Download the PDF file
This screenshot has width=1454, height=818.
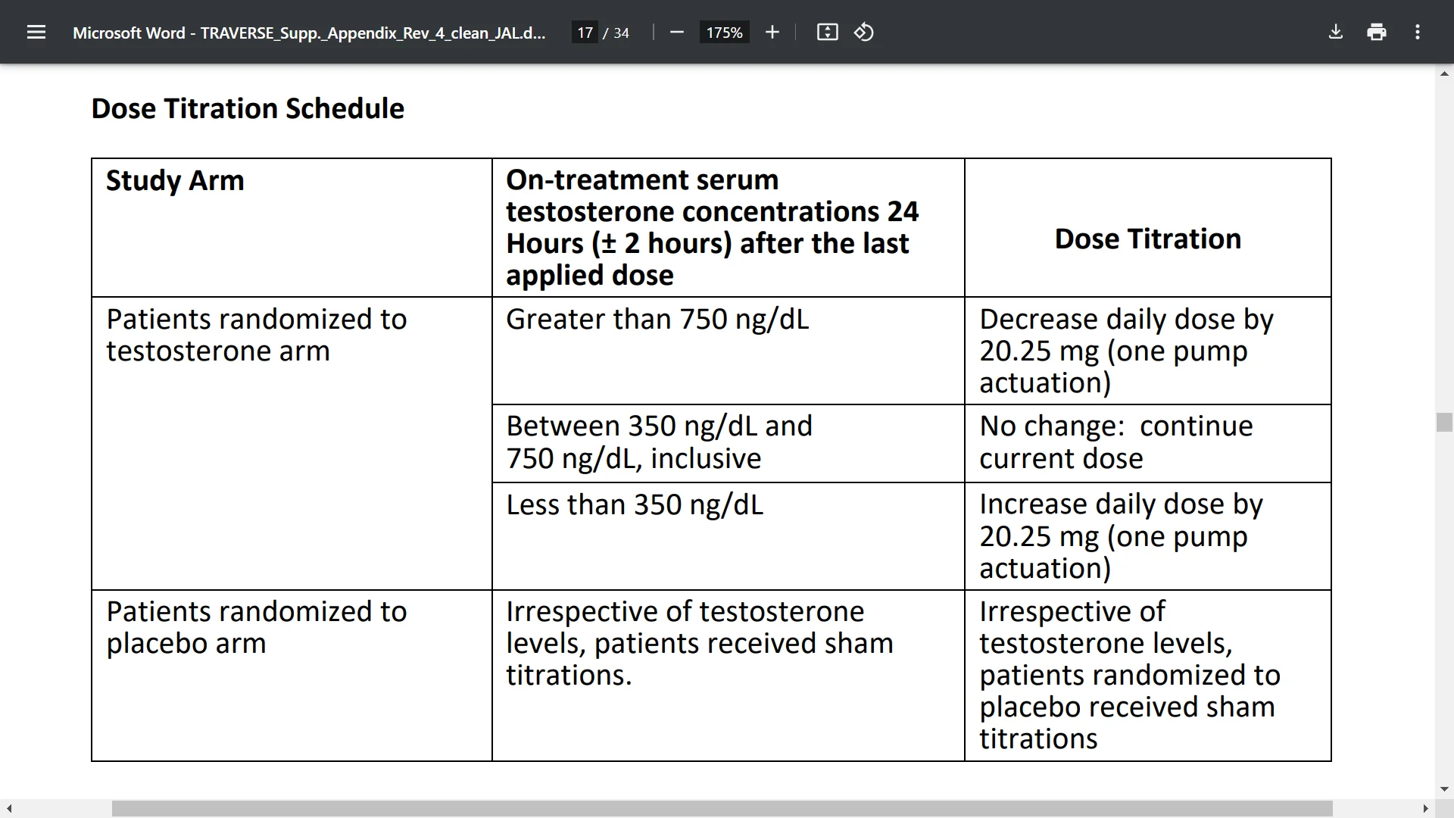(x=1336, y=33)
